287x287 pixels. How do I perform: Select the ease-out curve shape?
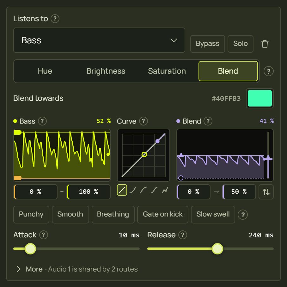click(x=143, y=190)
